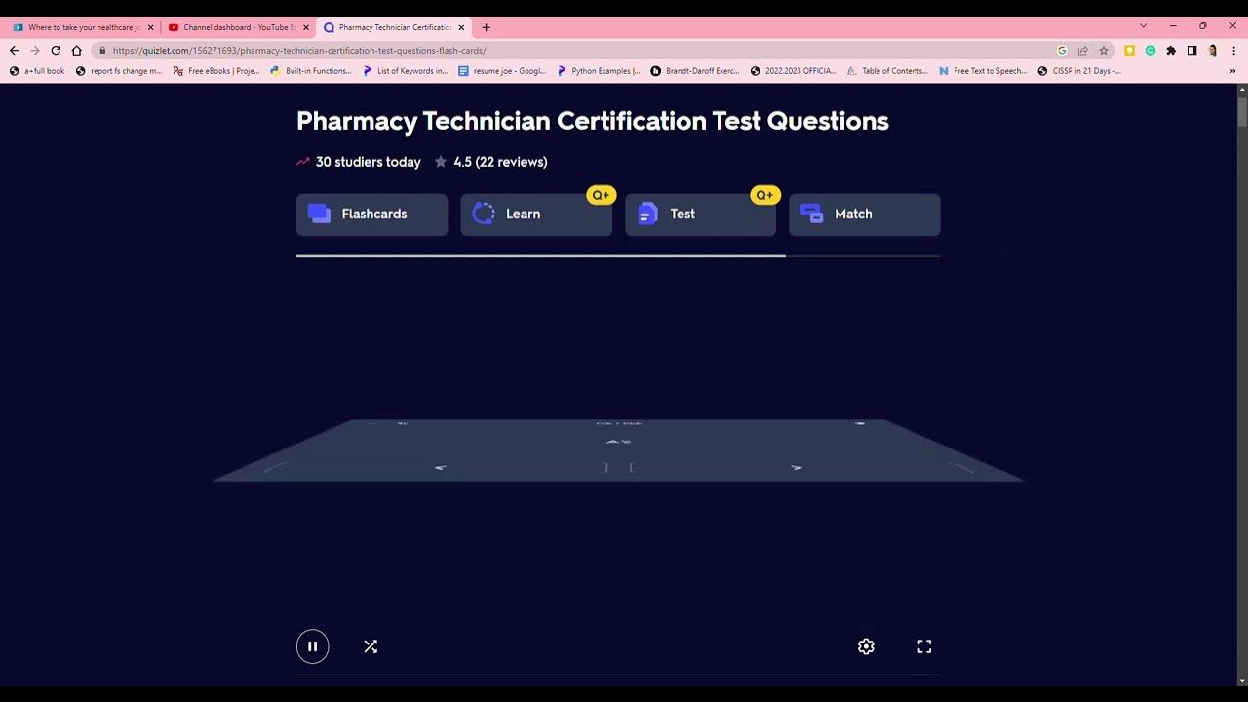Open Table of Contents bookmark

click(887, 71)
